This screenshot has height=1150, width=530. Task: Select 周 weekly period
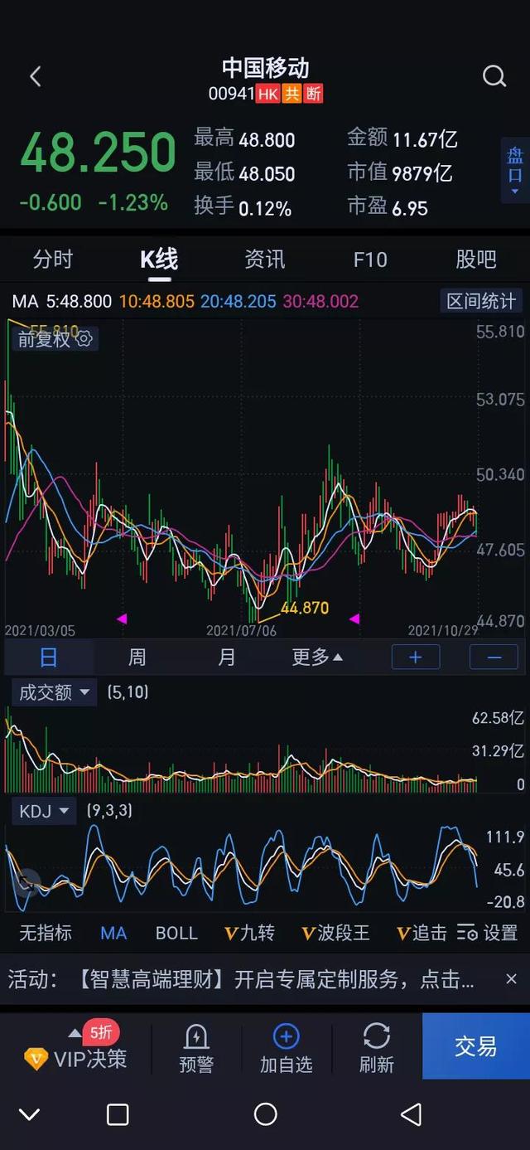[137, 657]
